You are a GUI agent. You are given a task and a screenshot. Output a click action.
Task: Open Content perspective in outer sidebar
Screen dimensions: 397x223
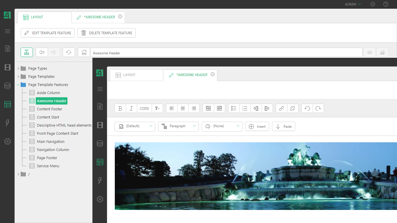tap(8, 48)
